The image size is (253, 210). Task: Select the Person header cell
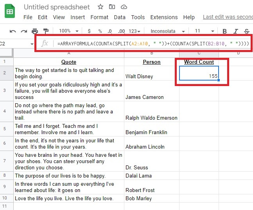point(151,62)
